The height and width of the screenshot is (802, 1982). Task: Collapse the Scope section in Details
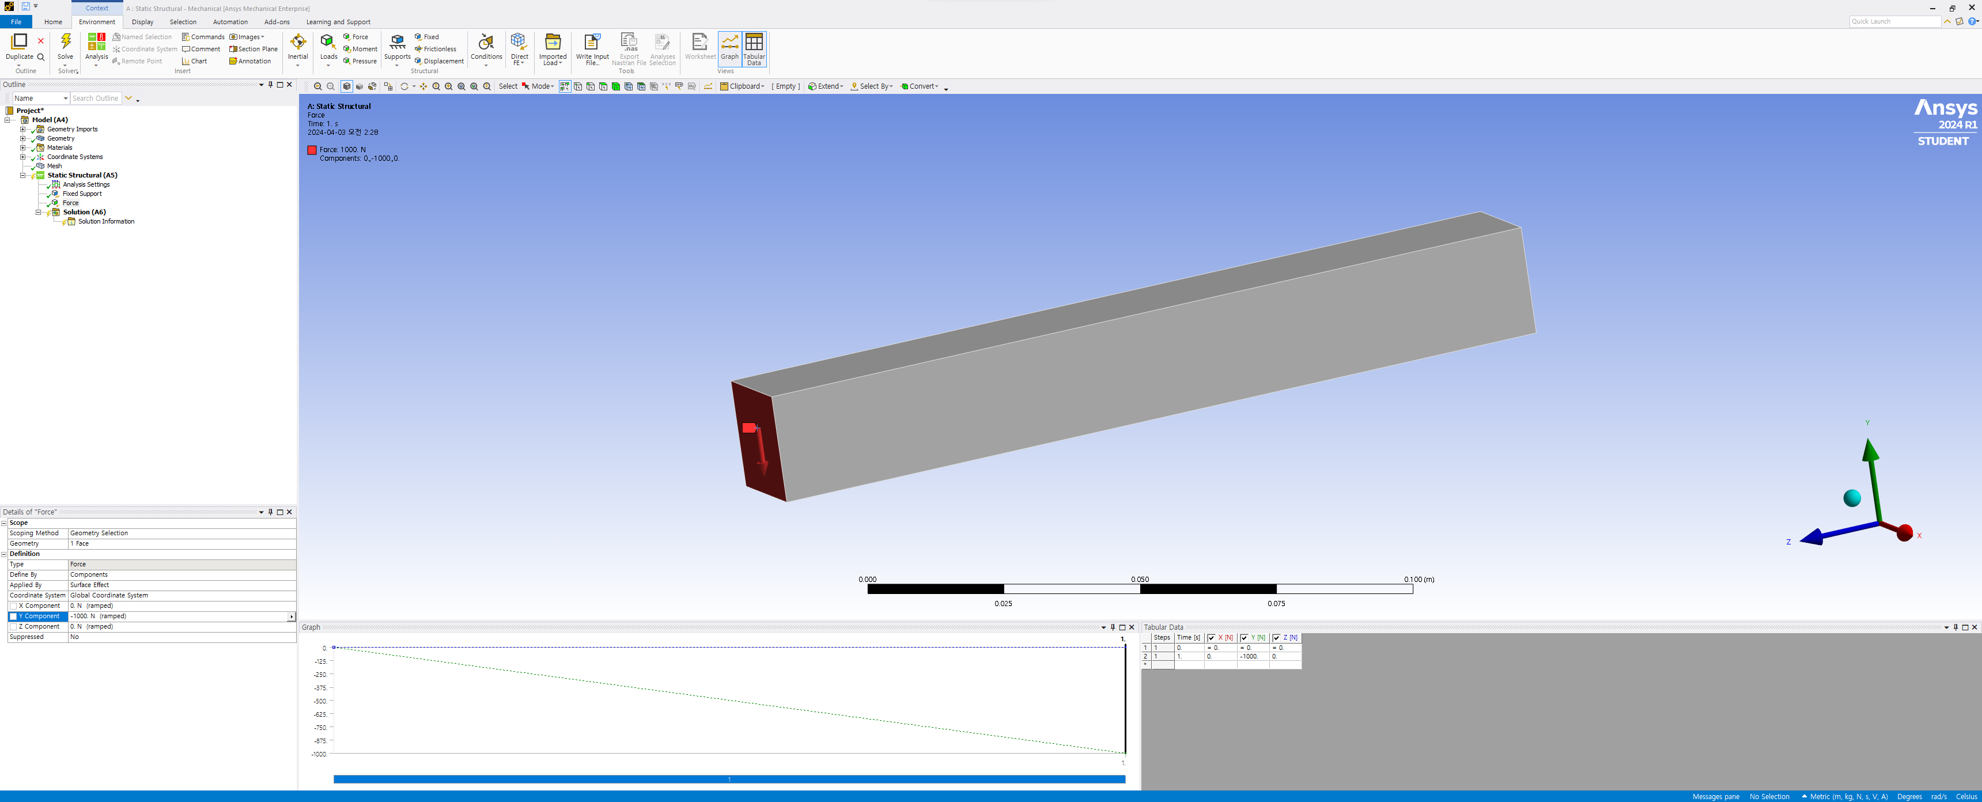pos(4,523)
